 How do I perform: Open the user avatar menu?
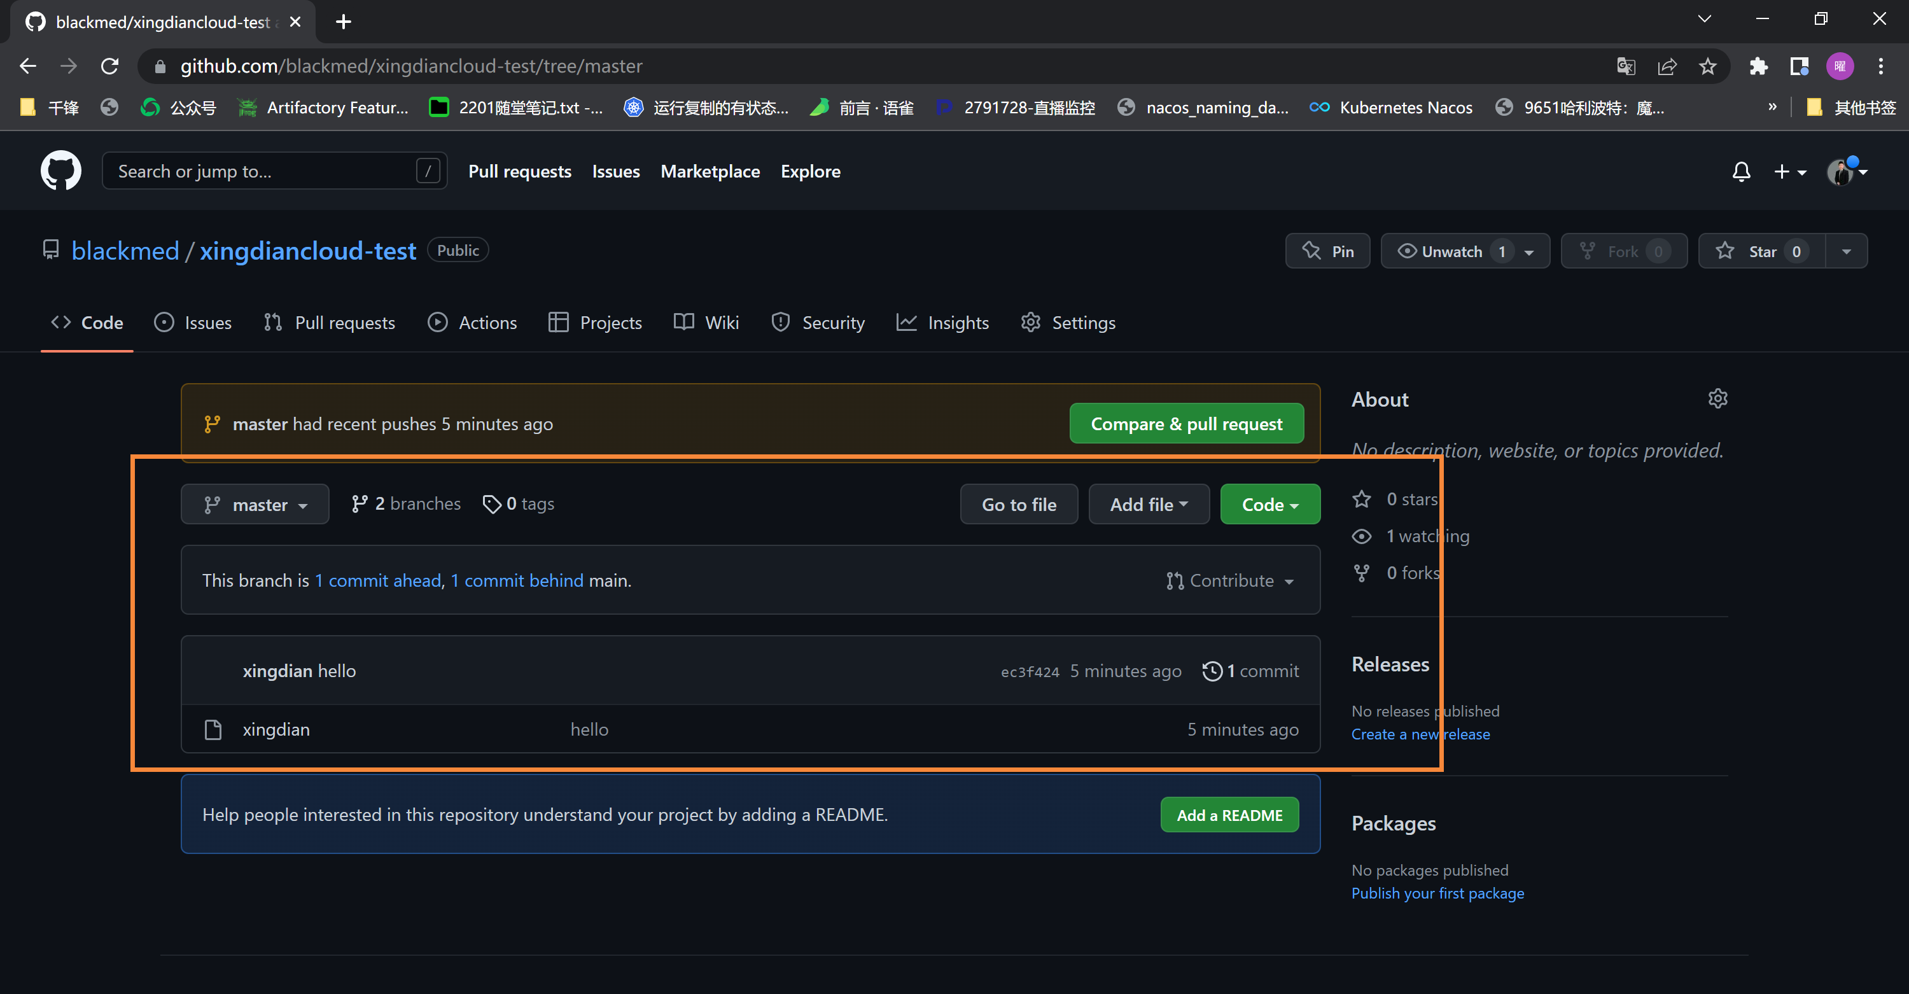(1847, 172)
